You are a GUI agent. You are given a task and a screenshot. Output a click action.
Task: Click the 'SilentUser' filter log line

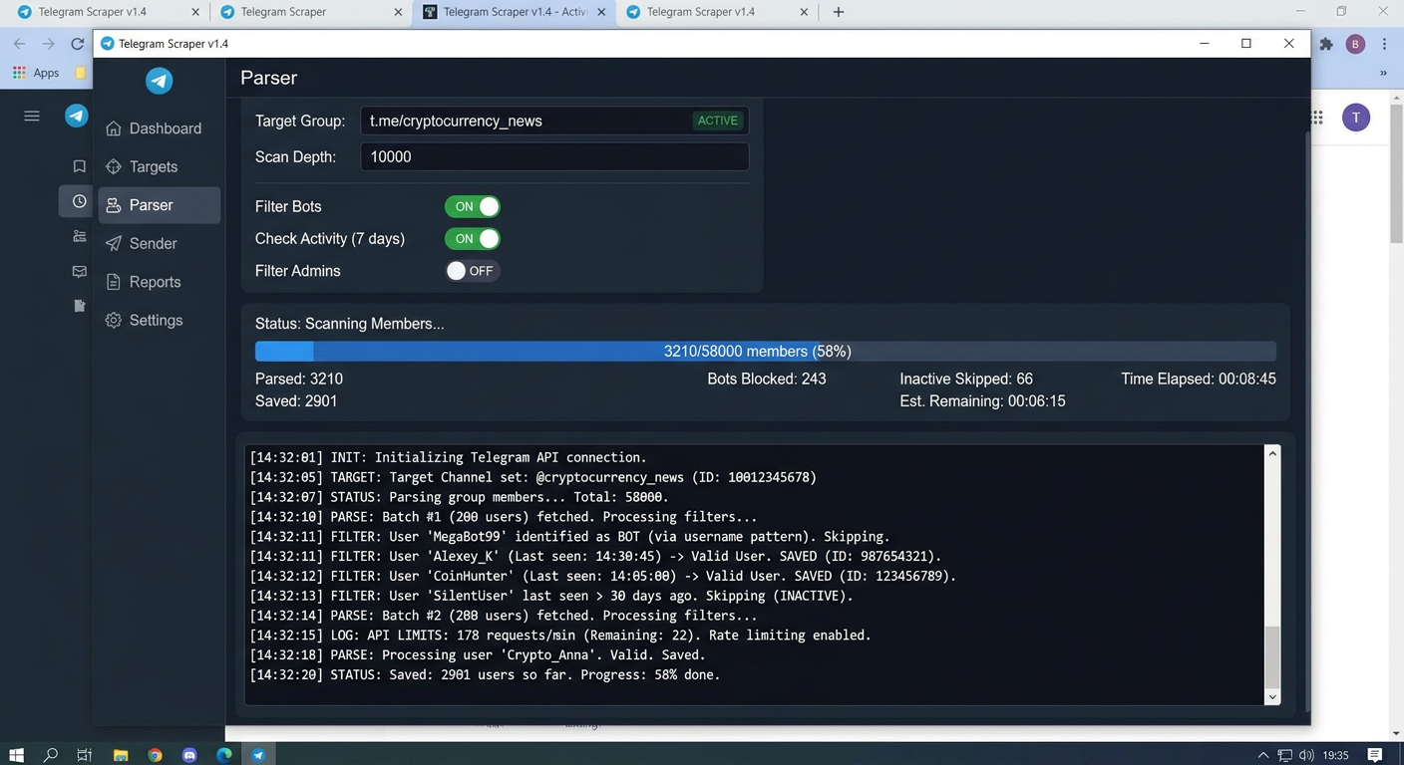[x=551, y=597]
